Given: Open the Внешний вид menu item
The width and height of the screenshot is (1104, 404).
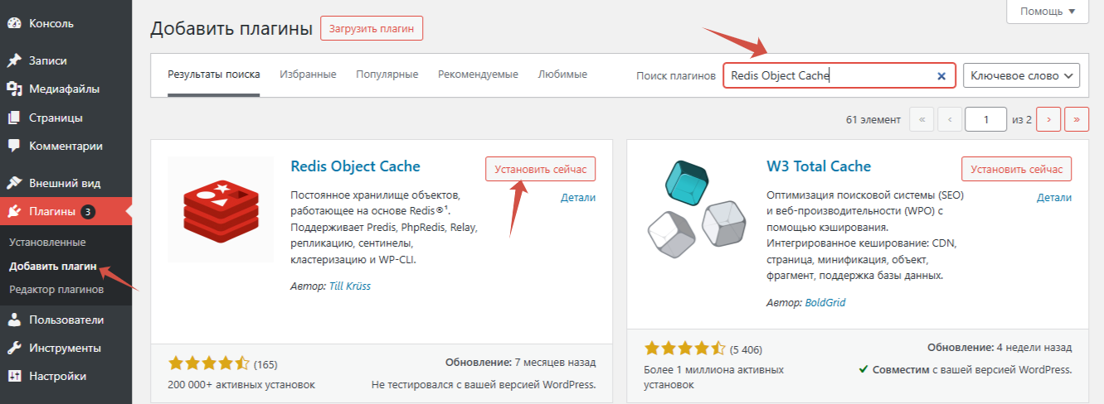Looking at the screenshot, I should click(x=66, y=183).
